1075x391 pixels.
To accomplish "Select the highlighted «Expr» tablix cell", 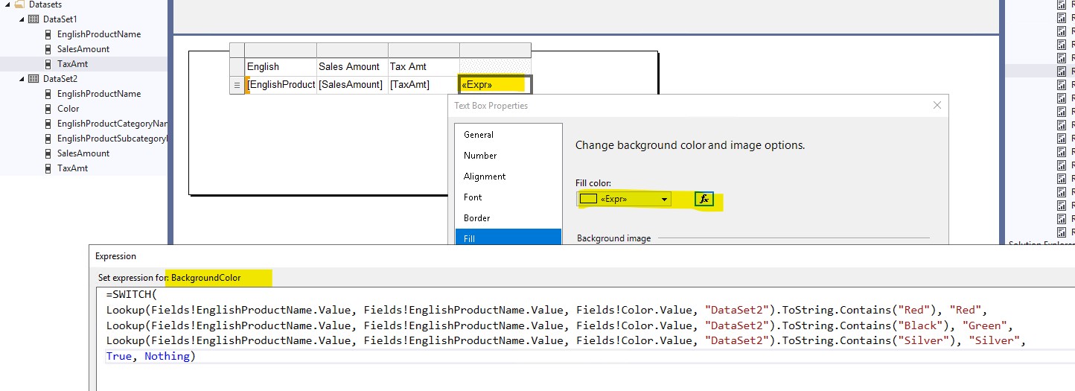I will click(495, 85).
